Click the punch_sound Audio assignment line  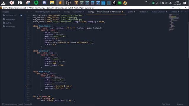tap(69, 22)
